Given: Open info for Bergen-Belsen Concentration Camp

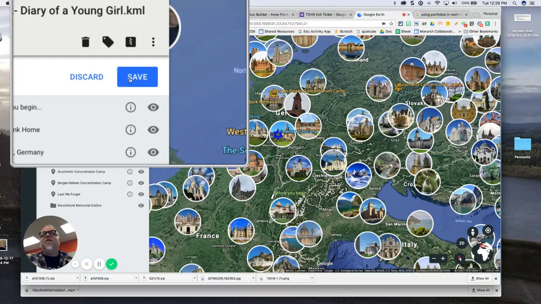Looking at the screenshot, I should 130,183.
